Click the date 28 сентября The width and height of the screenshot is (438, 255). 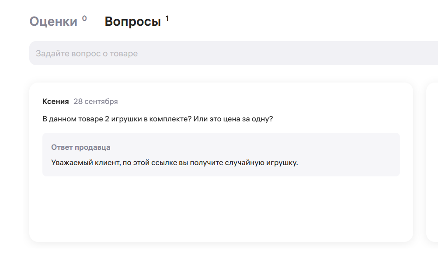pyautogui.click(x=95, y=101)
